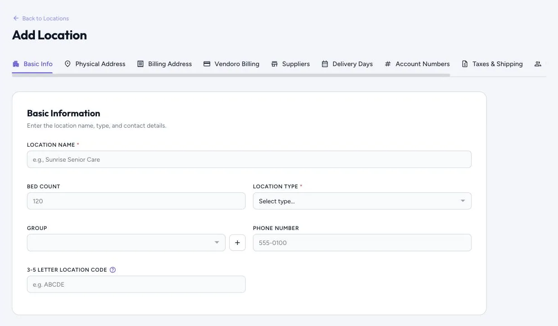Click the Vendoro Billing card icon
Image resolution: width=558 pixels, height=326 pixels.
[207, 64]
